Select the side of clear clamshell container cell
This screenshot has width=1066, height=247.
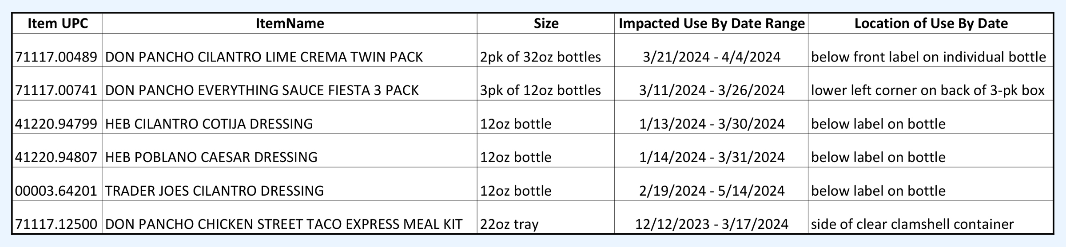point(912,224)
